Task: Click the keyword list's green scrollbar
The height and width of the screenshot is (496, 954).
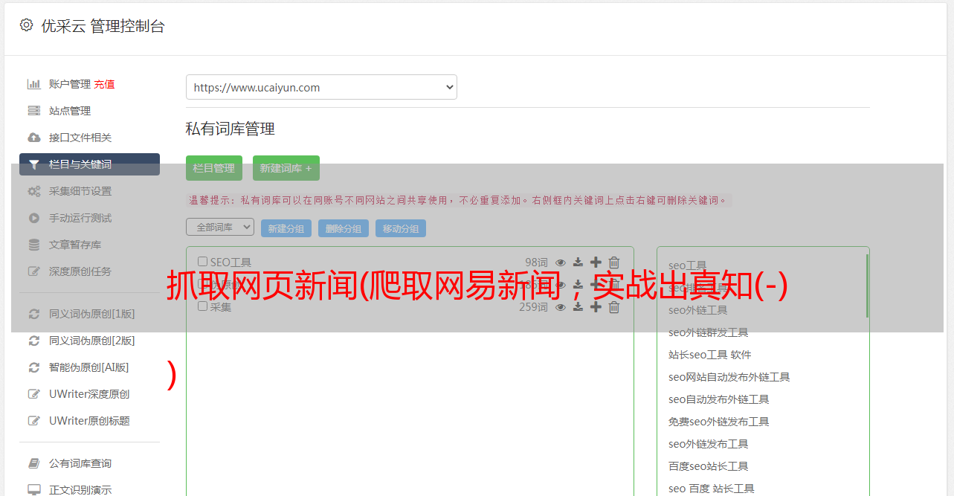Action: (867, 286)
